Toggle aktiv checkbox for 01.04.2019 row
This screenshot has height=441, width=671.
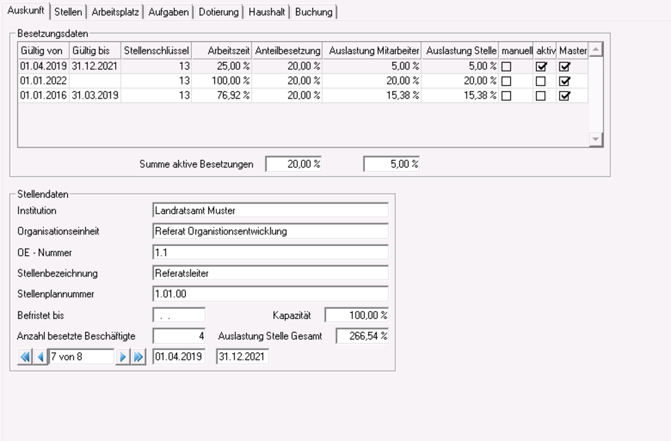(x=541, y=66)
